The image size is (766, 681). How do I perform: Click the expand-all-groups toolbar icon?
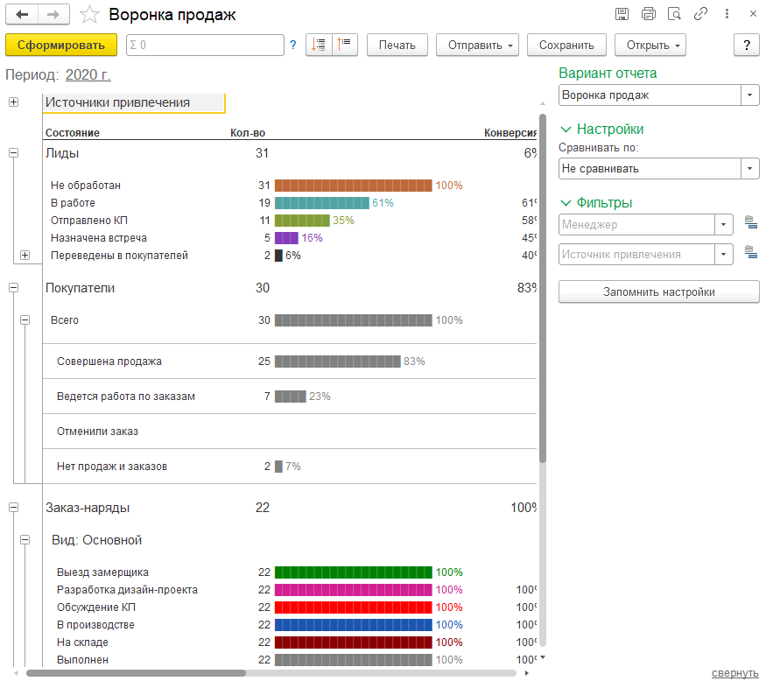319,45
